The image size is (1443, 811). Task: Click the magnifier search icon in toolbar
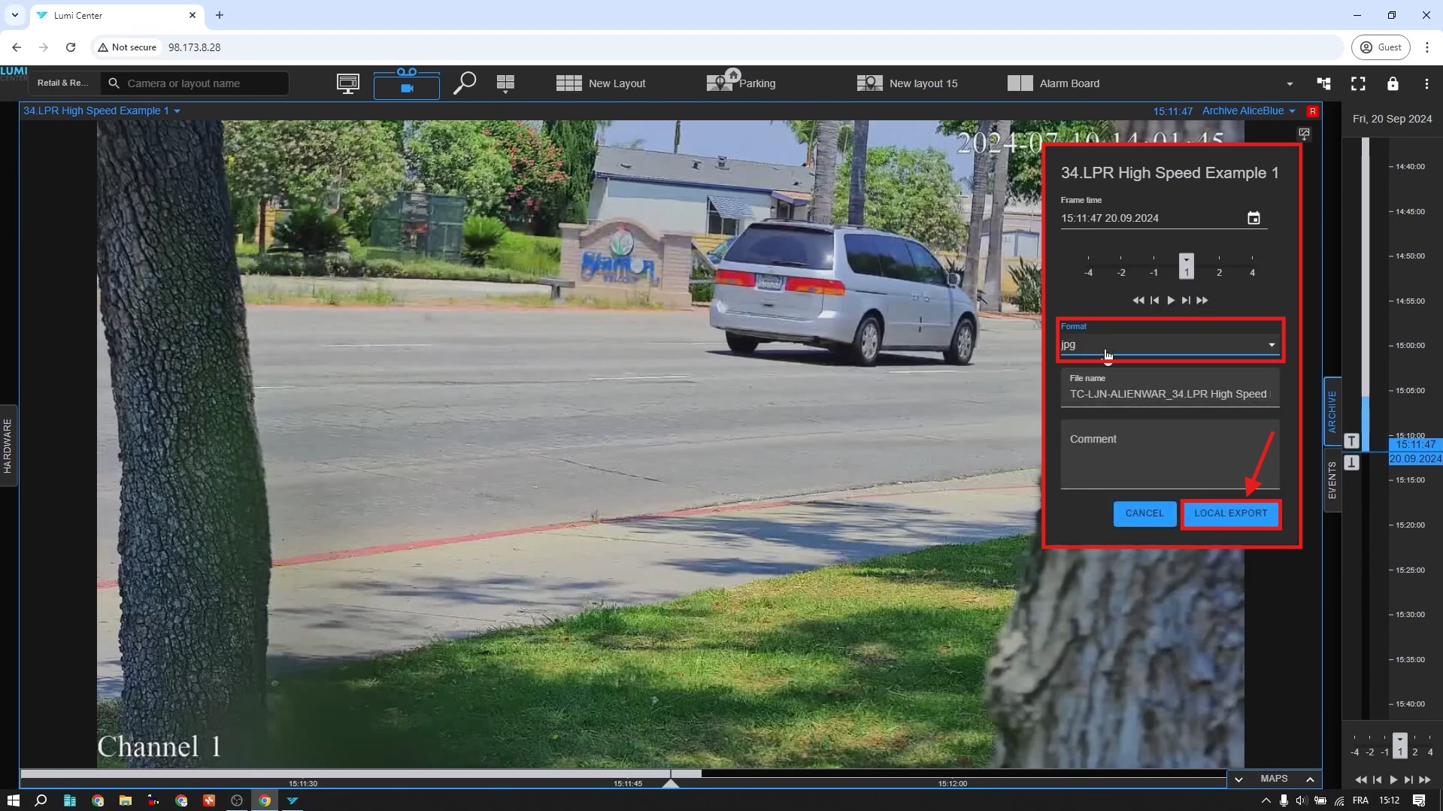click(x=464, y=83)
